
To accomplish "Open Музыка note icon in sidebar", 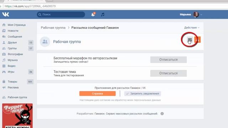I will [4, 60].
